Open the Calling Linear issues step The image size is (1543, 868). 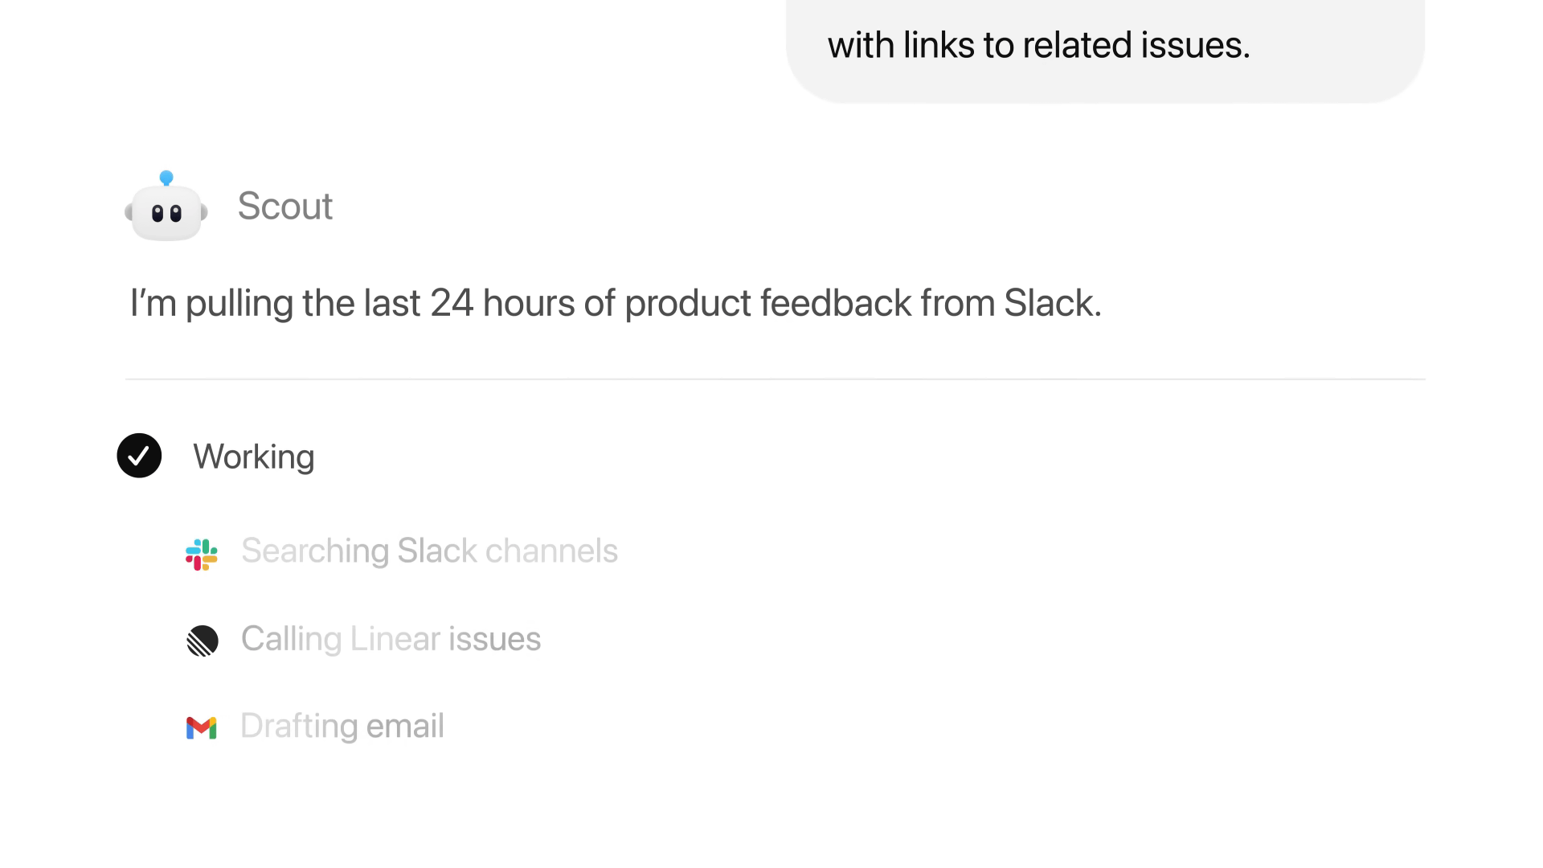click(x=391, y=639)
